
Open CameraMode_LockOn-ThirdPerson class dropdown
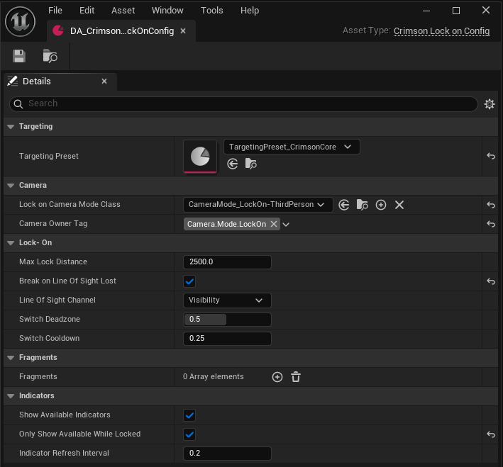click(258, 205)
